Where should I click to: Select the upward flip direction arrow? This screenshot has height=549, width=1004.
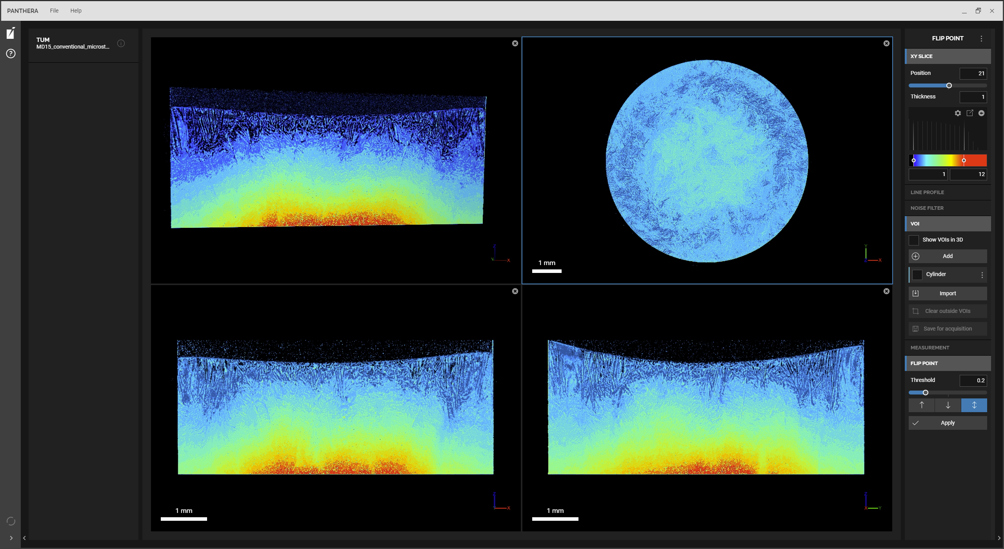(921, 405)
